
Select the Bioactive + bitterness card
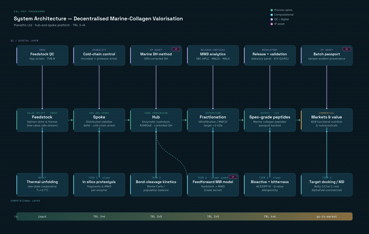(x=270, y=185)
